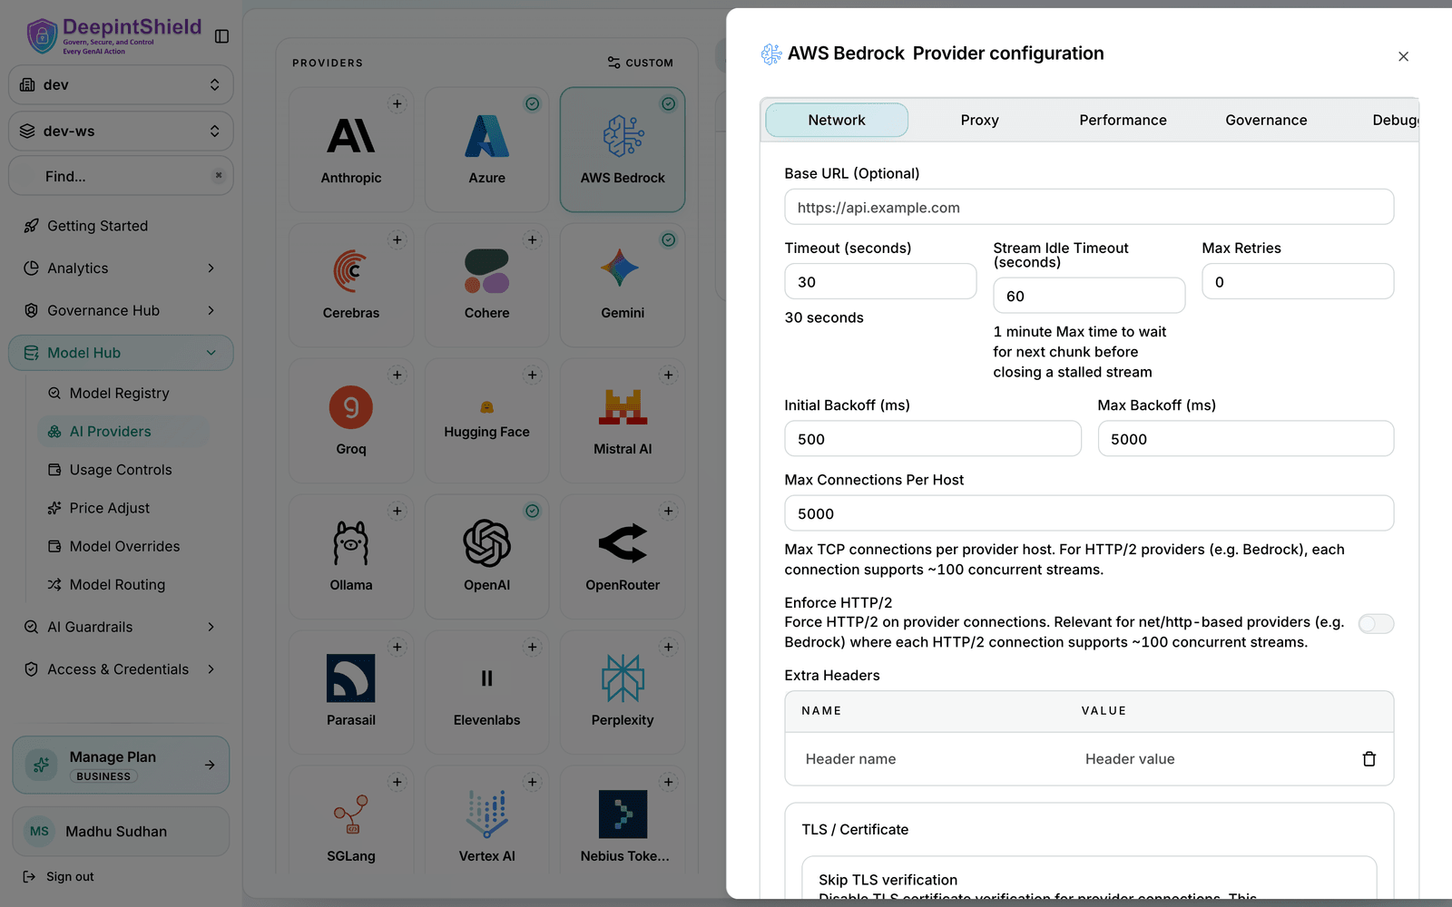Open Model Routing page

(x=123, y=585)
